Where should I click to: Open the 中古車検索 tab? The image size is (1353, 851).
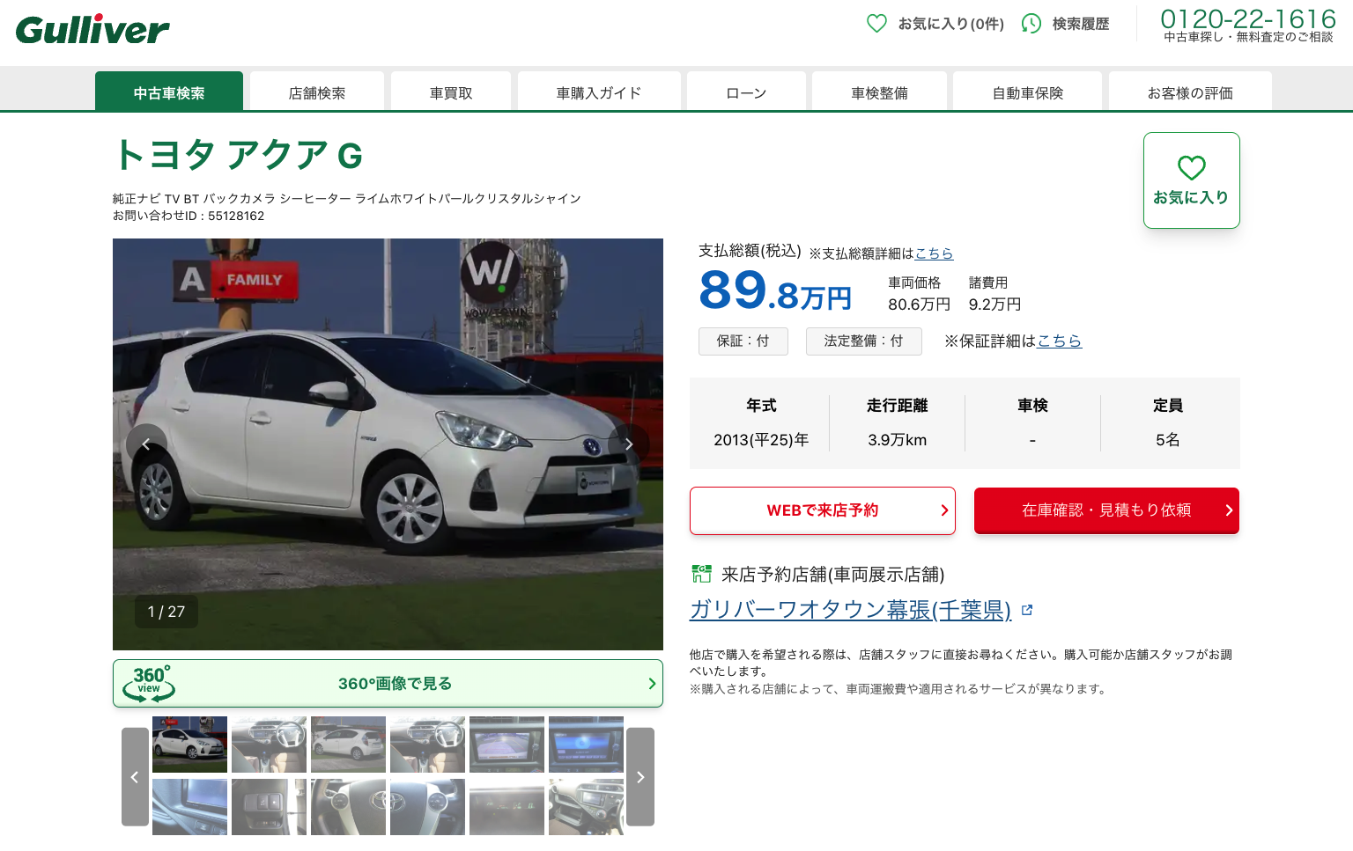(169, 92)
